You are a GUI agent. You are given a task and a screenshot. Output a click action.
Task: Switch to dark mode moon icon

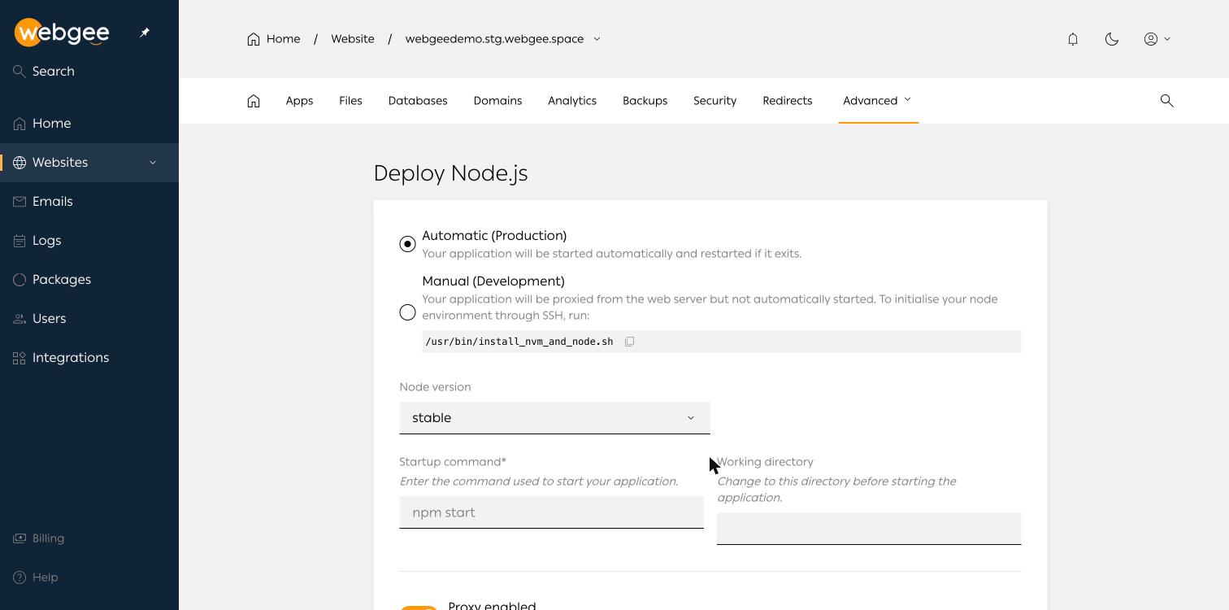coord(1112,39)
